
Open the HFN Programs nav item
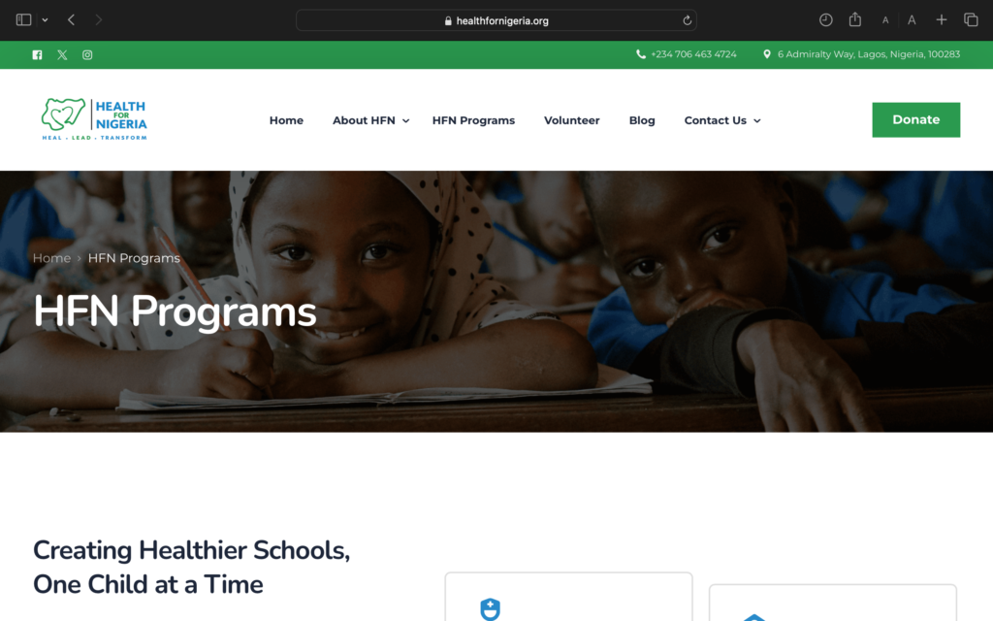473,120
